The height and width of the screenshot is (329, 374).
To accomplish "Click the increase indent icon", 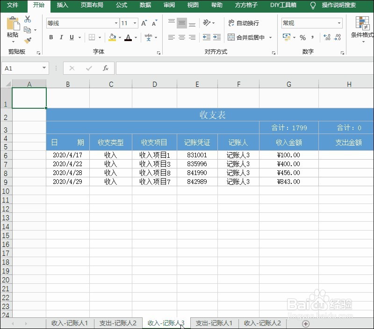I will 218,37.
